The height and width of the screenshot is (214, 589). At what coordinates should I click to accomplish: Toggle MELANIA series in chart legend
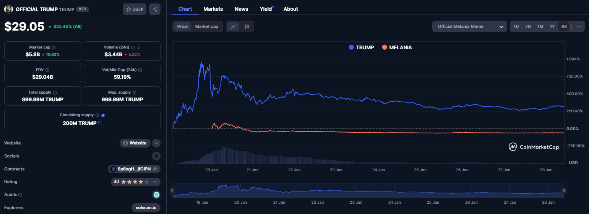click(x=397, y=47)
